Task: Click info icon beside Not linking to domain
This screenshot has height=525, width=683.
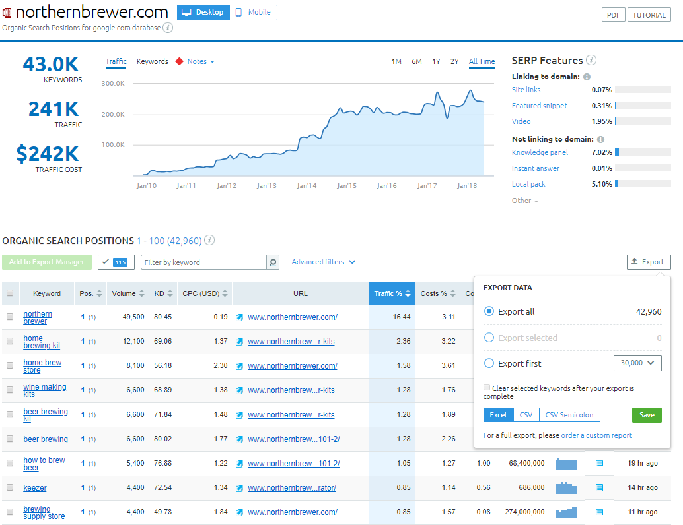Action: pyautogui.click(x=600, y=139)
